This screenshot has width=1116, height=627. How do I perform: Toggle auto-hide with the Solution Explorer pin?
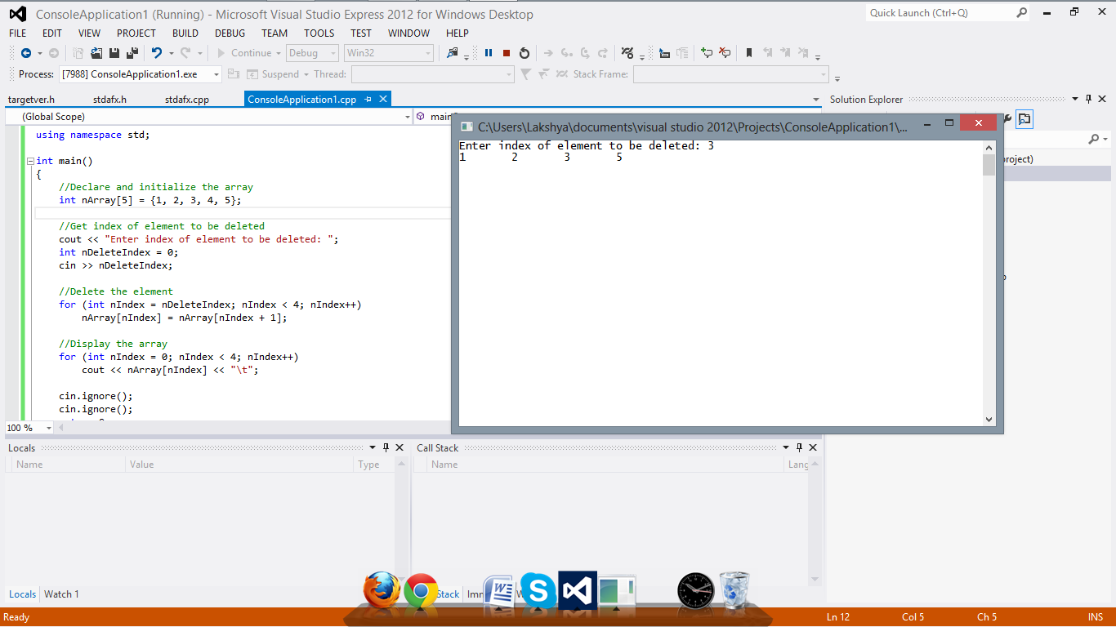(x=1087, y=99)
